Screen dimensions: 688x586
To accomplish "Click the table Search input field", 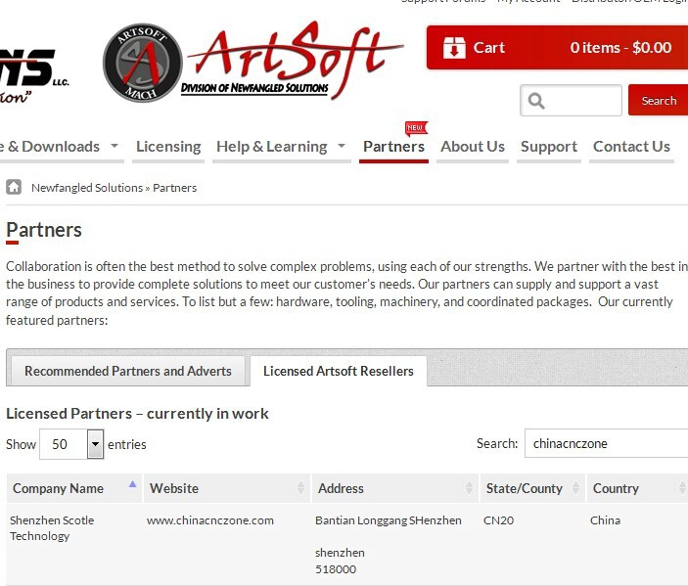I will [607, 443].
